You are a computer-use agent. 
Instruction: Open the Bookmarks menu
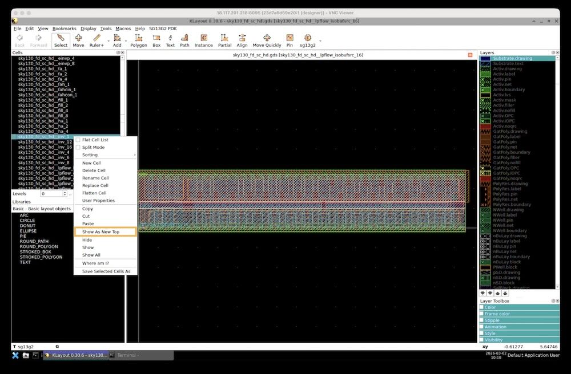[x=64, y=29]
